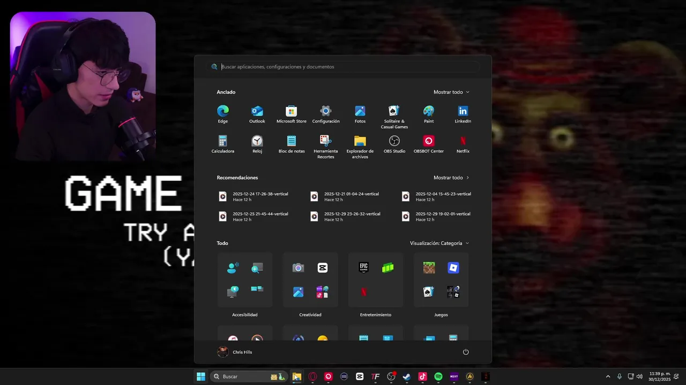Open the notifications bell icon
The width and height of the screenshot is (686, 385).
tap(676, 376)
